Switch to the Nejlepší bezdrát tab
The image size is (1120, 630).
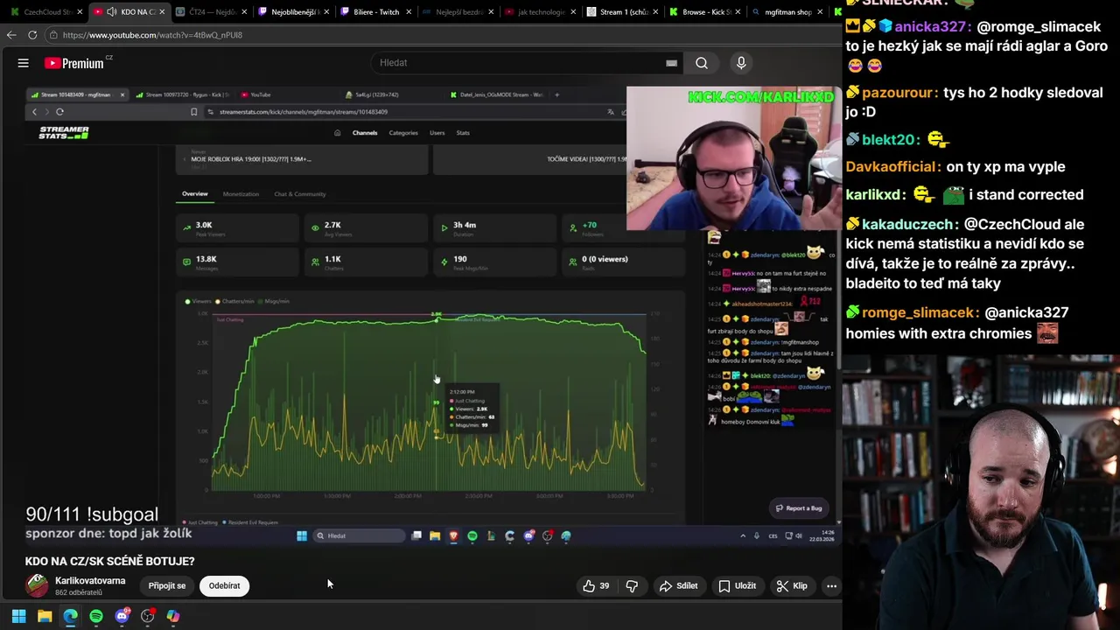[457, 12]
